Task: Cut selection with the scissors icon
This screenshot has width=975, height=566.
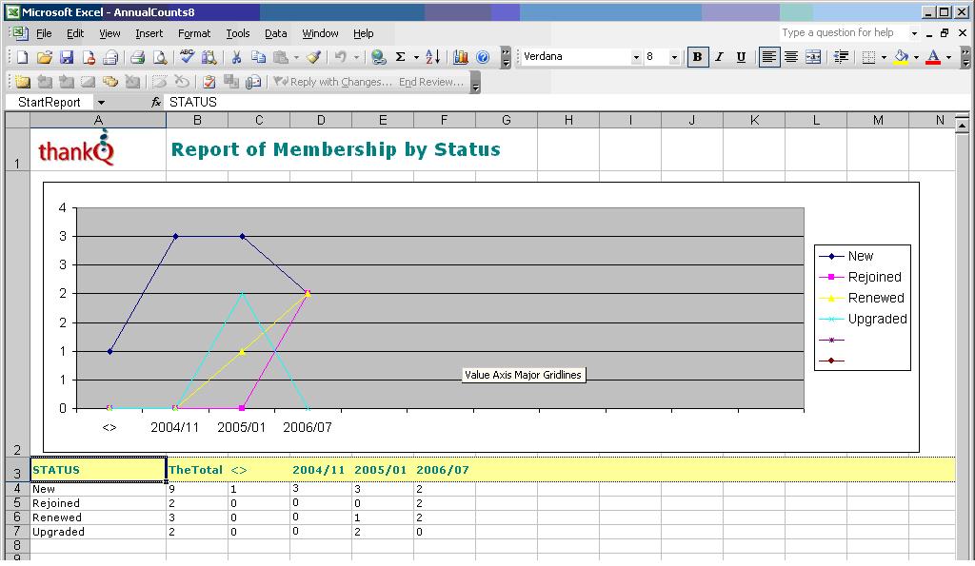Action: (236, 57)
